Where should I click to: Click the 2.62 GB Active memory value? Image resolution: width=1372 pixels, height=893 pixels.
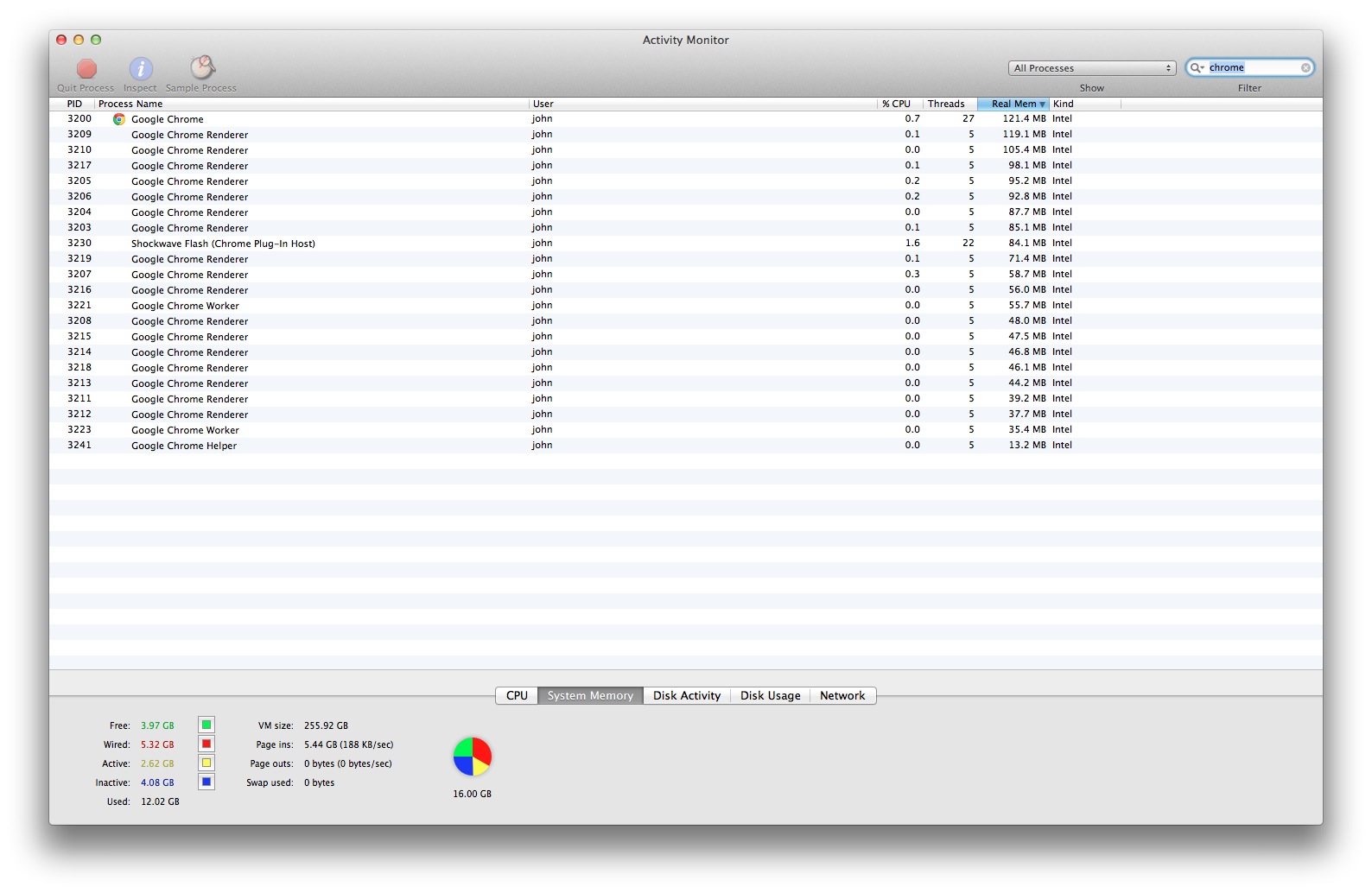click(x=157, y=763)
